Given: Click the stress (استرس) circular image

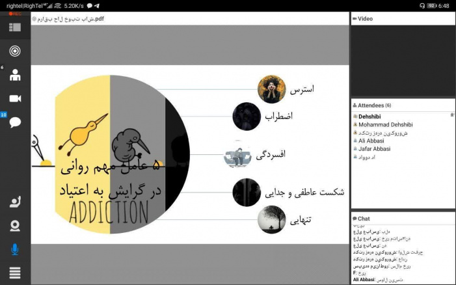Looking at the screenshot, I should pyautogui.click(x=272, y=89).
